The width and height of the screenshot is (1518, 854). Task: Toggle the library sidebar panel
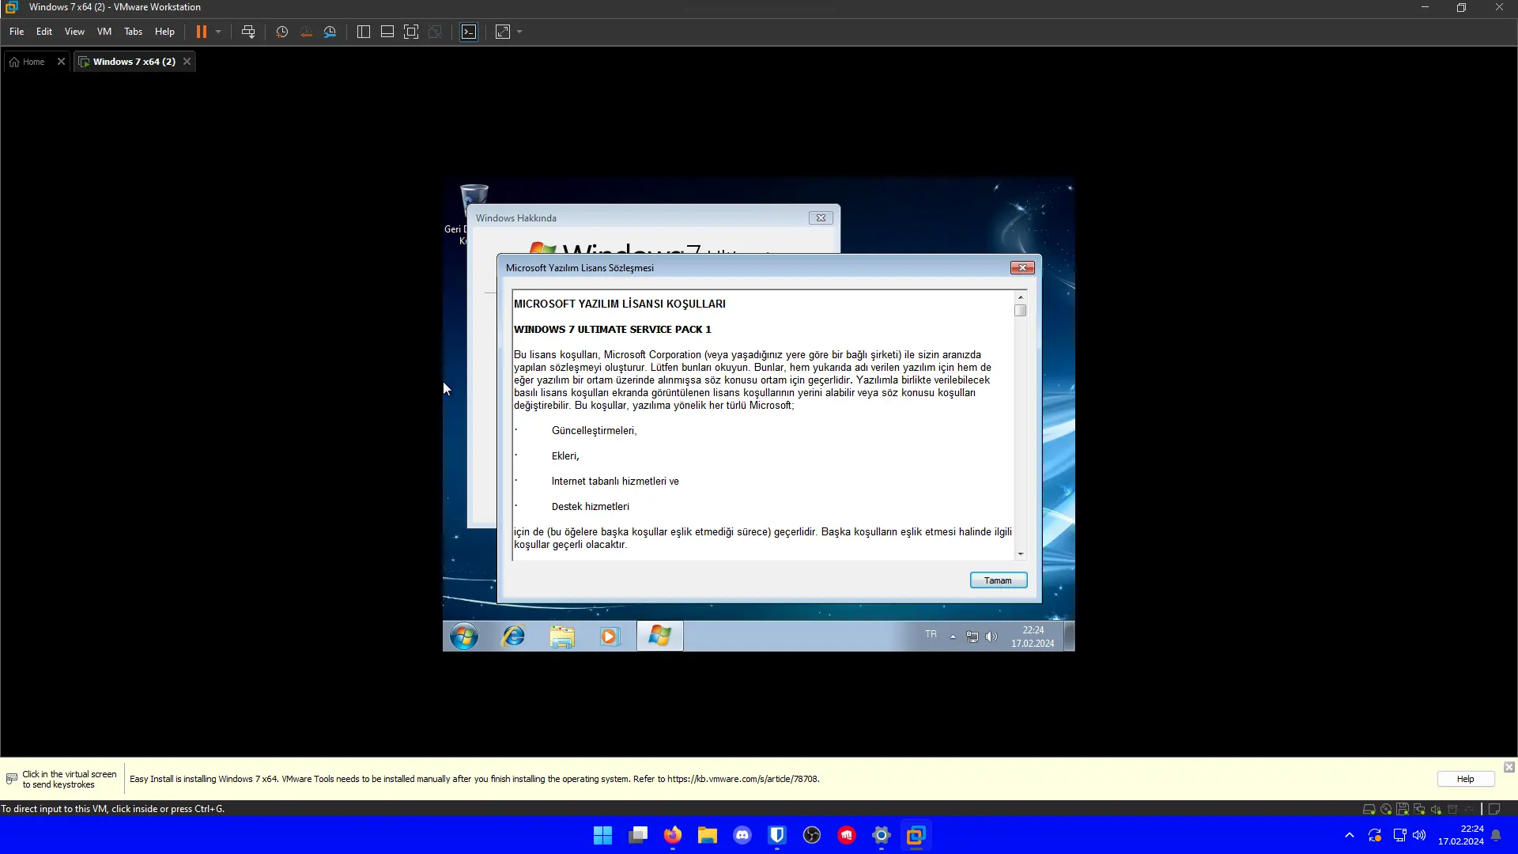(364, 32)
